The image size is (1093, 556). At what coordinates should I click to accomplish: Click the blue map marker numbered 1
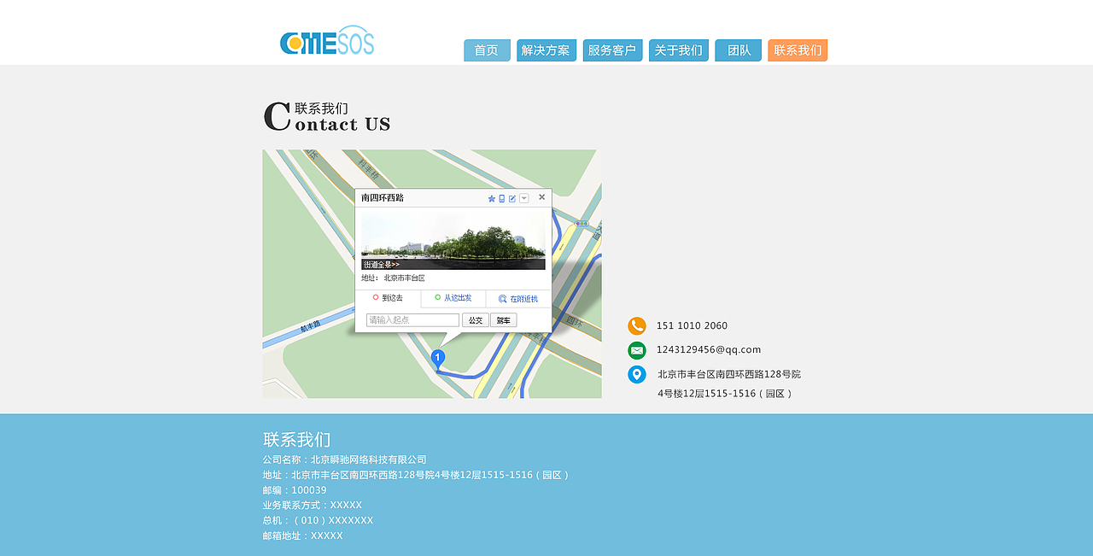coord(438,359)
